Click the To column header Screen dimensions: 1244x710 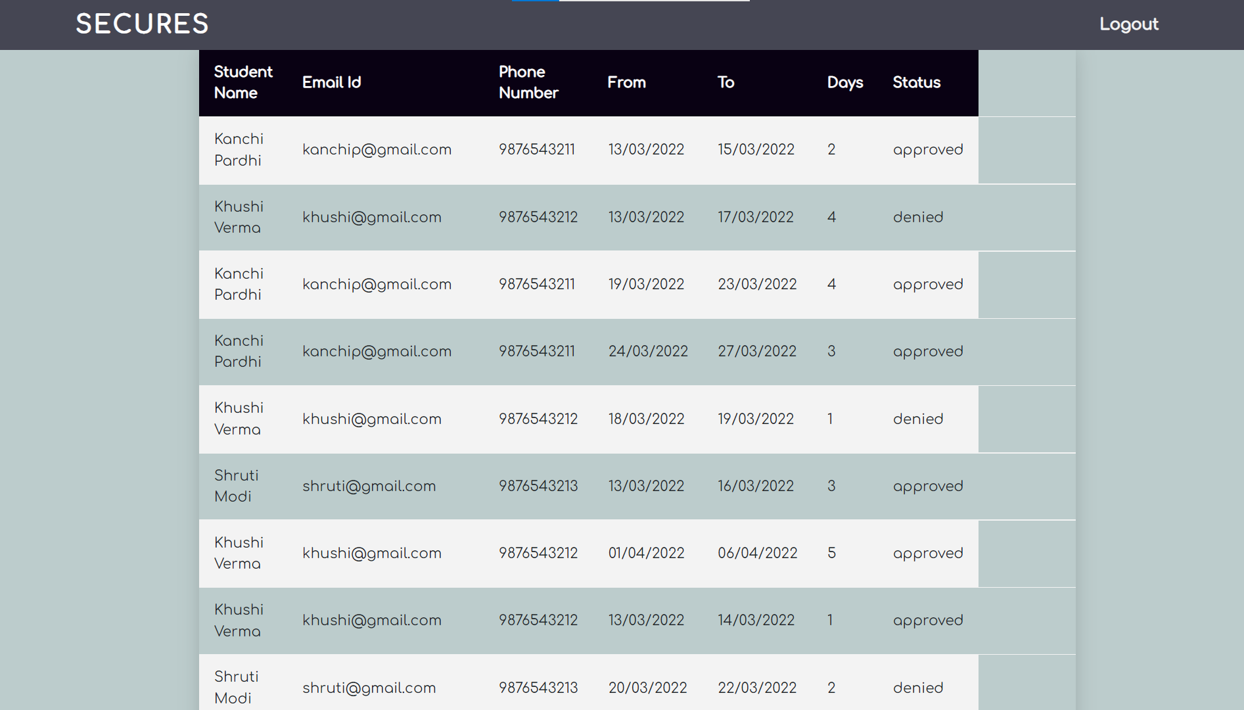(x=726, y=82)
